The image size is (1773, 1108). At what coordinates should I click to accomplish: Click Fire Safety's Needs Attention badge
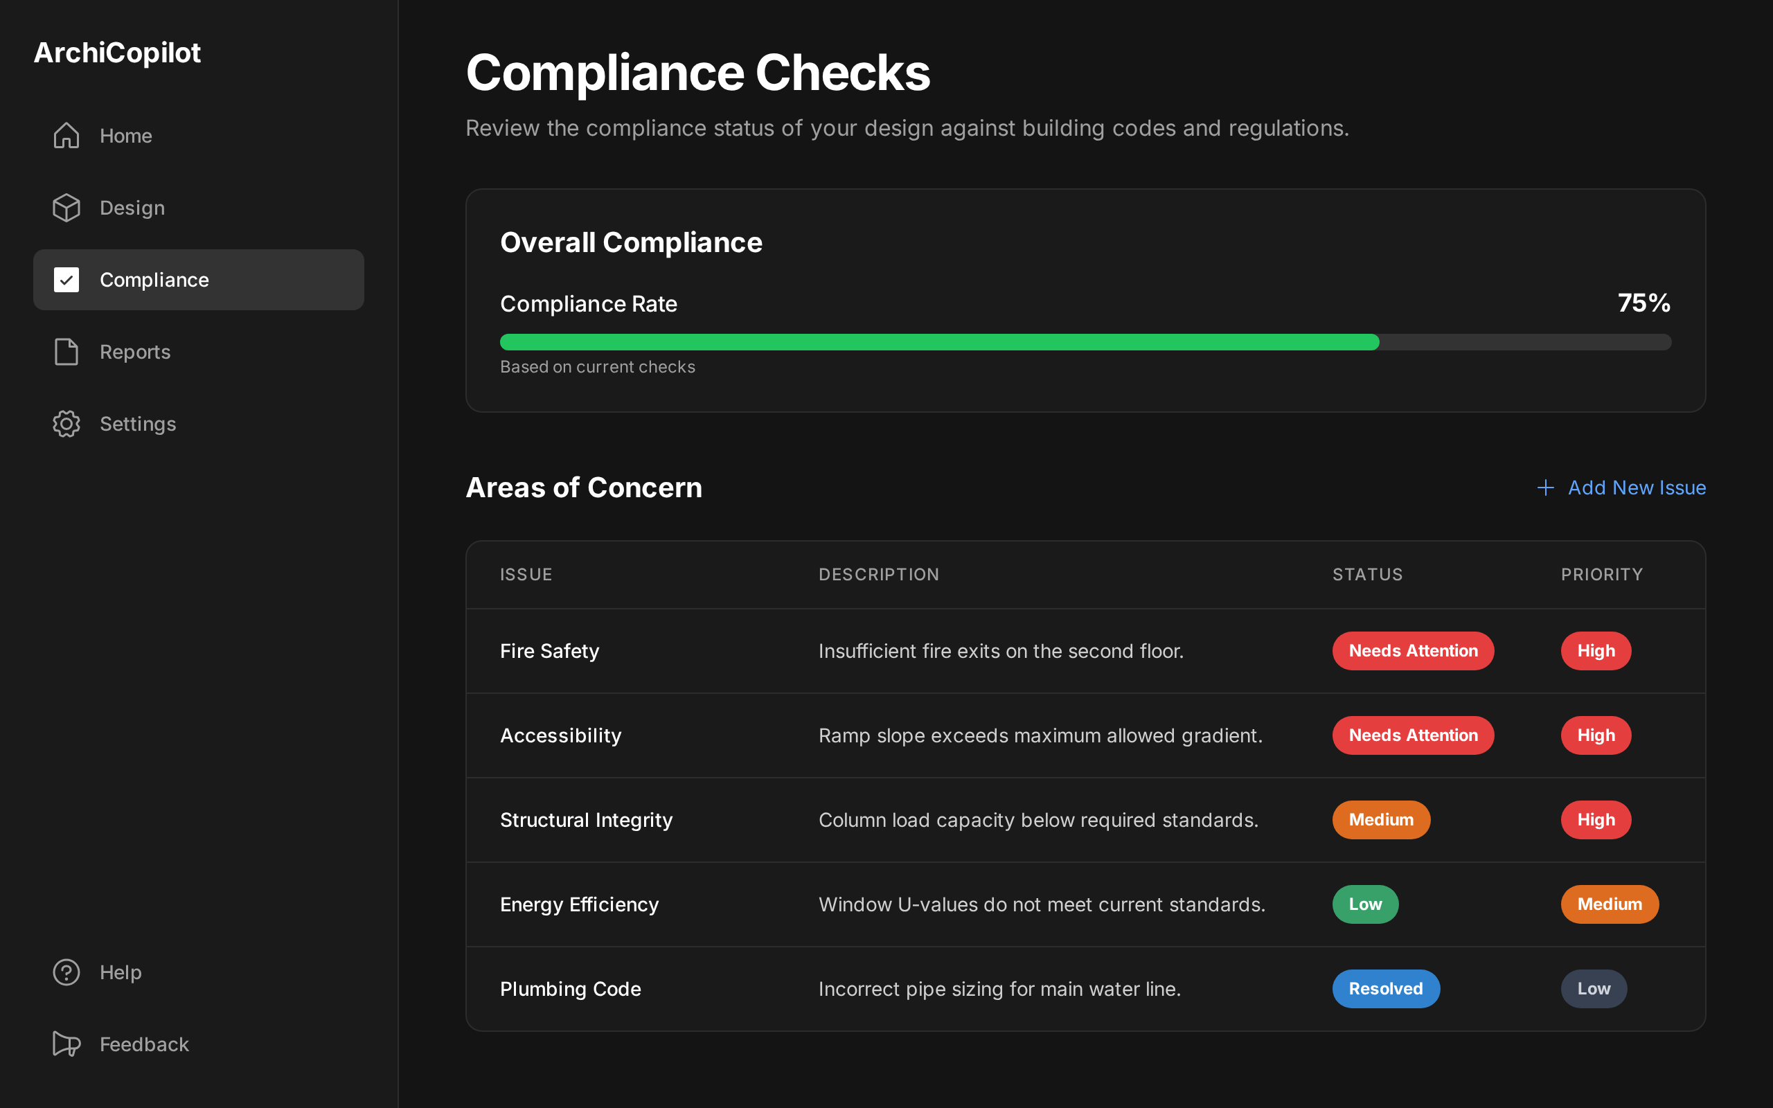point(1414,651)
